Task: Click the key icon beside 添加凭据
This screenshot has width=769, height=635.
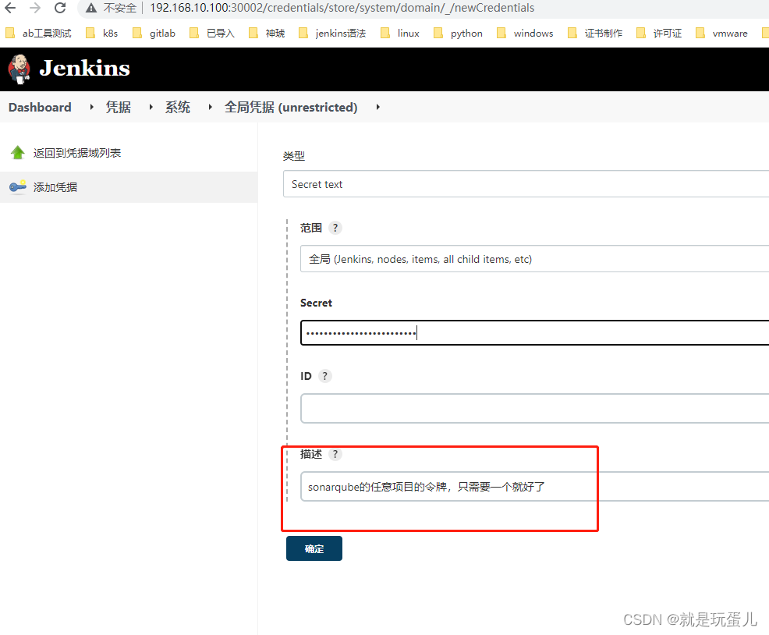Action: click(x=18, y=187)
